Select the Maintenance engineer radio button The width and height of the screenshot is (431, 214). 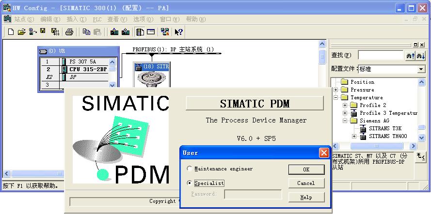coord(190,168)
